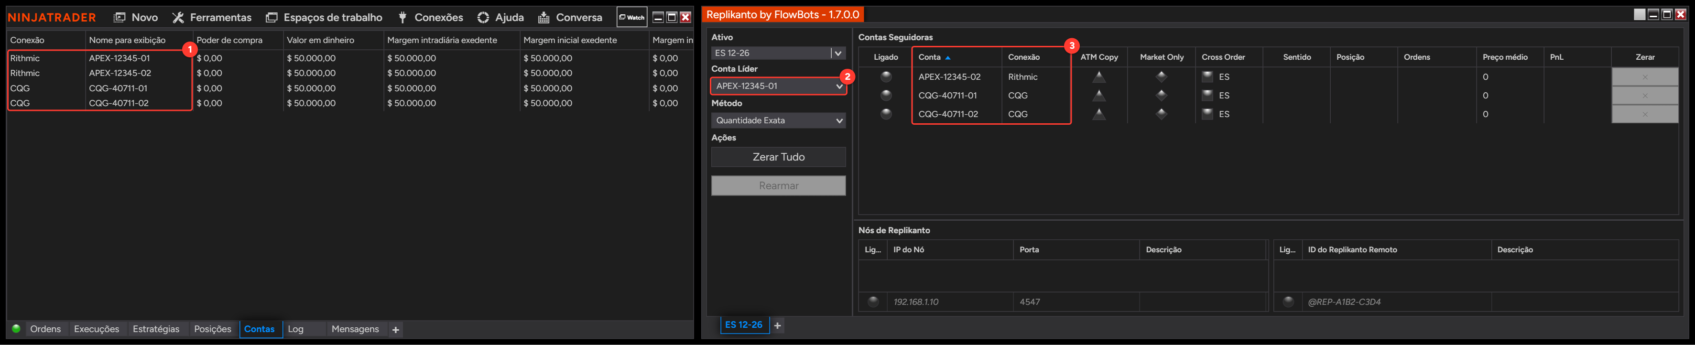Click the Valor em dinheiro column header

point(333,40)
